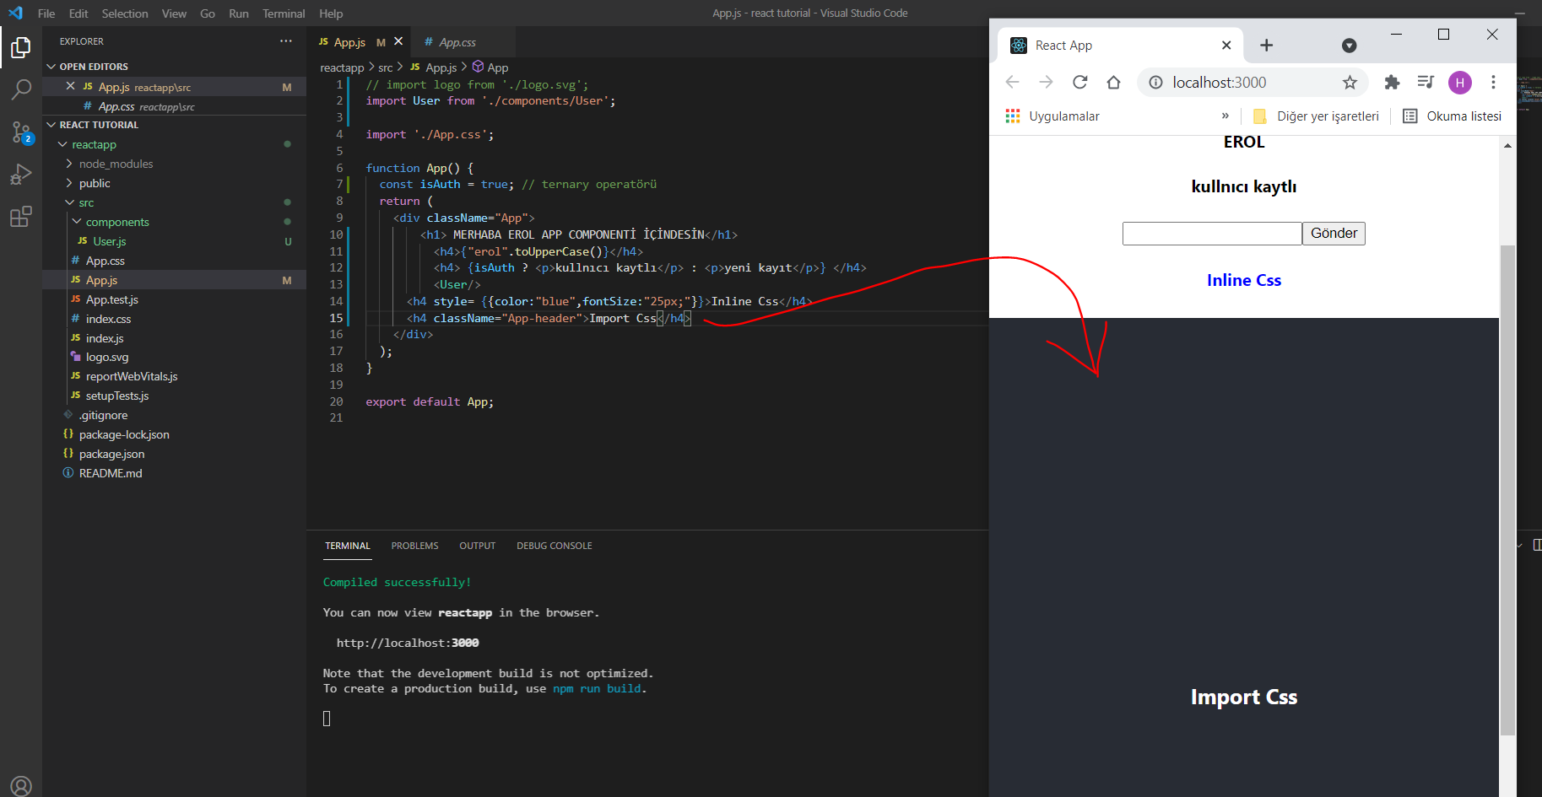Screen dimensions: 1542x797
Task: Open the Extensions view icon
Action: [21, 217]
